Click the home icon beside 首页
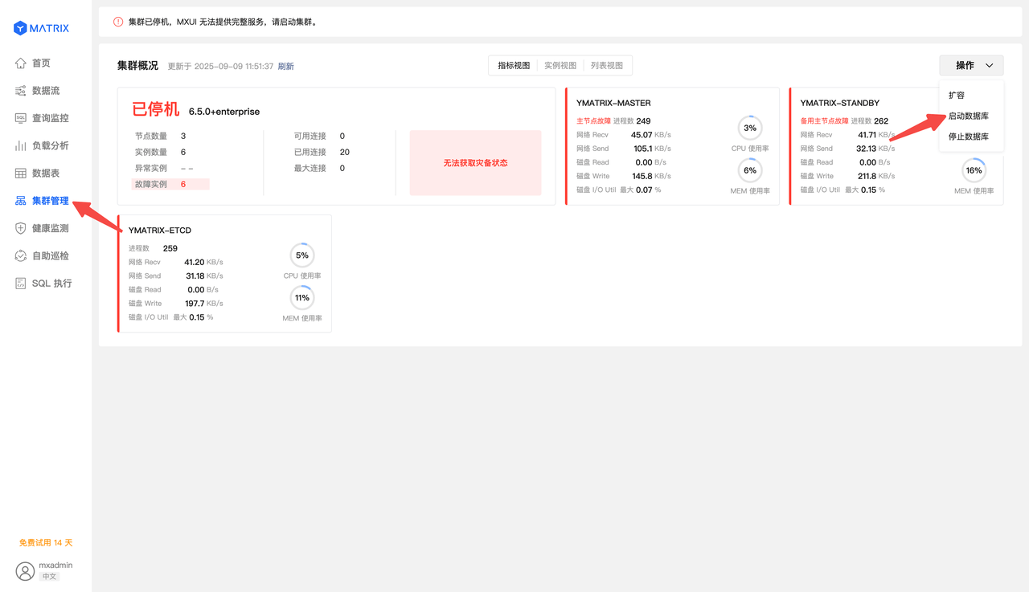The width and height of the screenshot is (1029, 592). coord(21,63)
